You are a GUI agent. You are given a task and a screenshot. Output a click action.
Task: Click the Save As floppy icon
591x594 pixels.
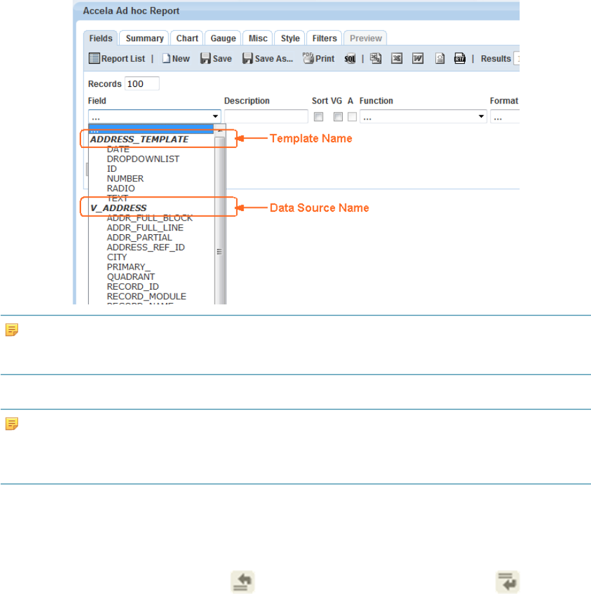247,59
